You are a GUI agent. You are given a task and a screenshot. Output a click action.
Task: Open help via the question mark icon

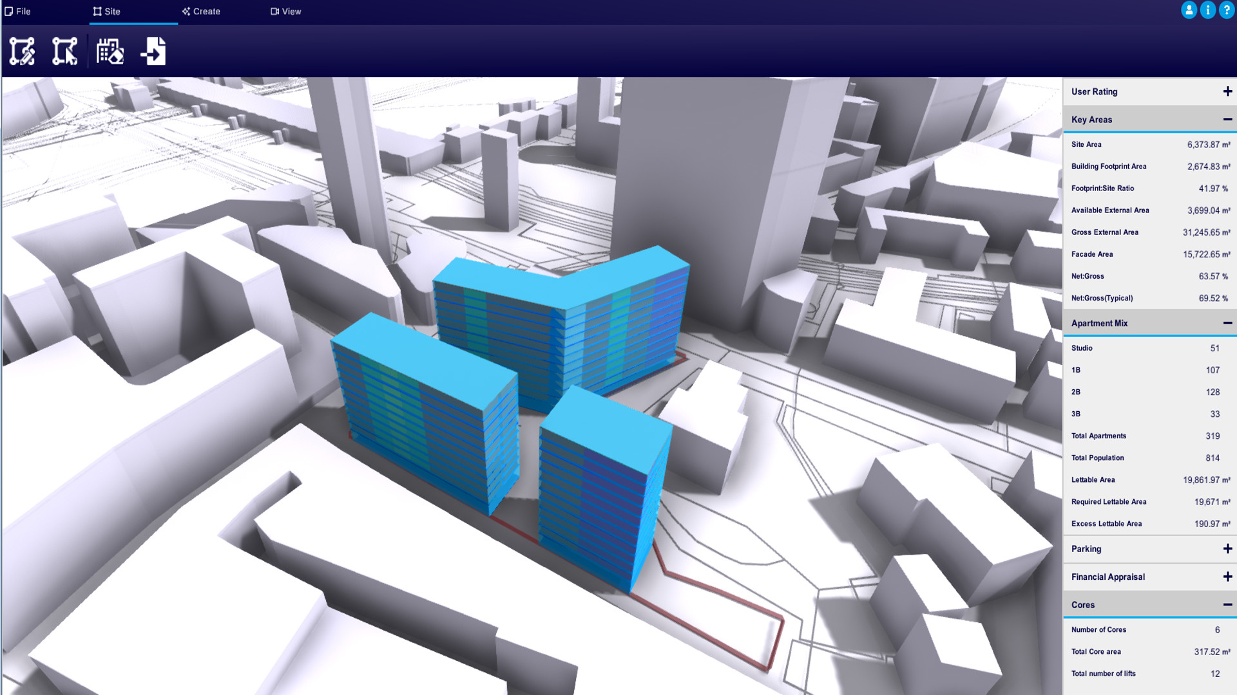[1225, 10]
